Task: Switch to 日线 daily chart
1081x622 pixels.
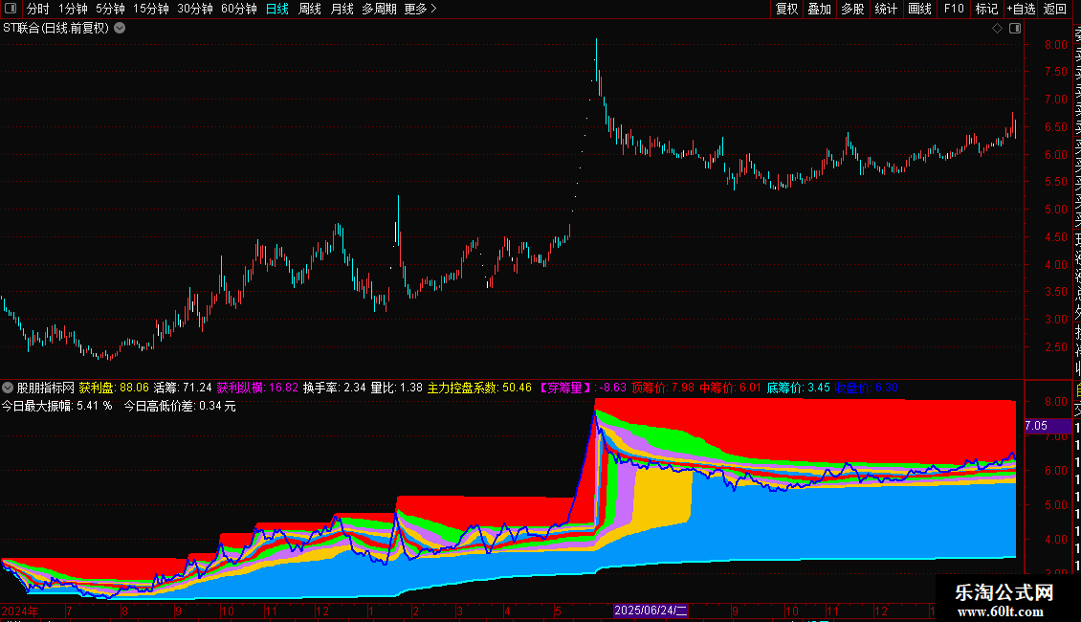Action: pos(277,9)
